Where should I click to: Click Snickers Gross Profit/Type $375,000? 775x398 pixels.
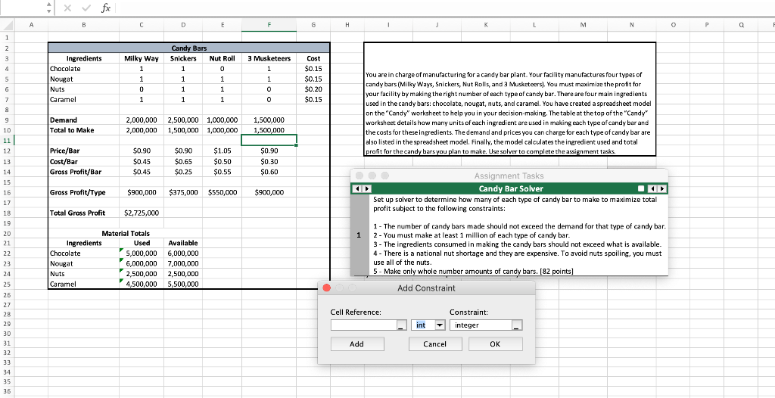click(x=183, y=192)
